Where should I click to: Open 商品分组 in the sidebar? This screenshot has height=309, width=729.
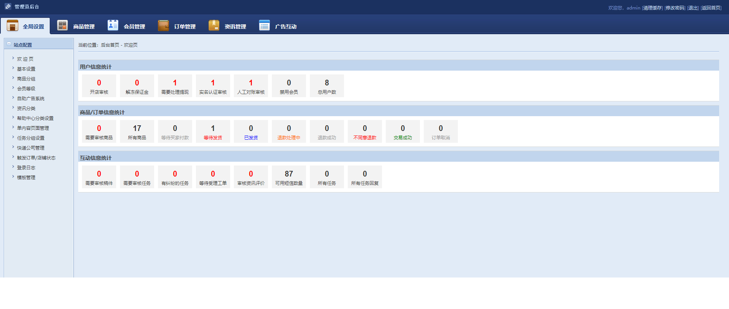pyautogui.click(x=26, y=79)
